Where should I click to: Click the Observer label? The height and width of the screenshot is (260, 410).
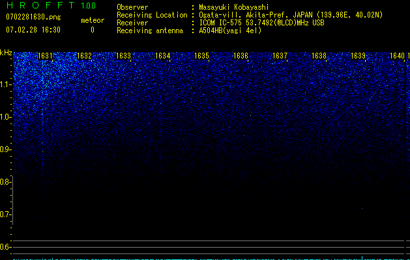[x=132, y=7]
